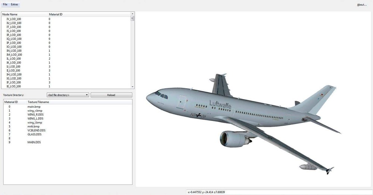Open the Extras menu
The width and height of the screenshot is (373, 195).
[x=15, y=4]
